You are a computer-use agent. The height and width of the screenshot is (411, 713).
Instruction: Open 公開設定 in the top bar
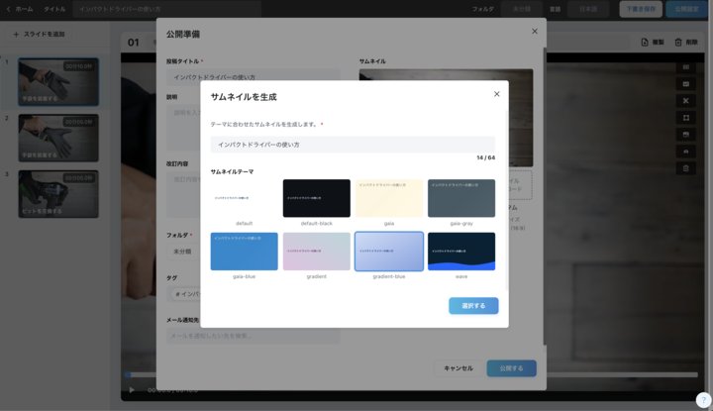pyautogui.click(x=686, y=9)
